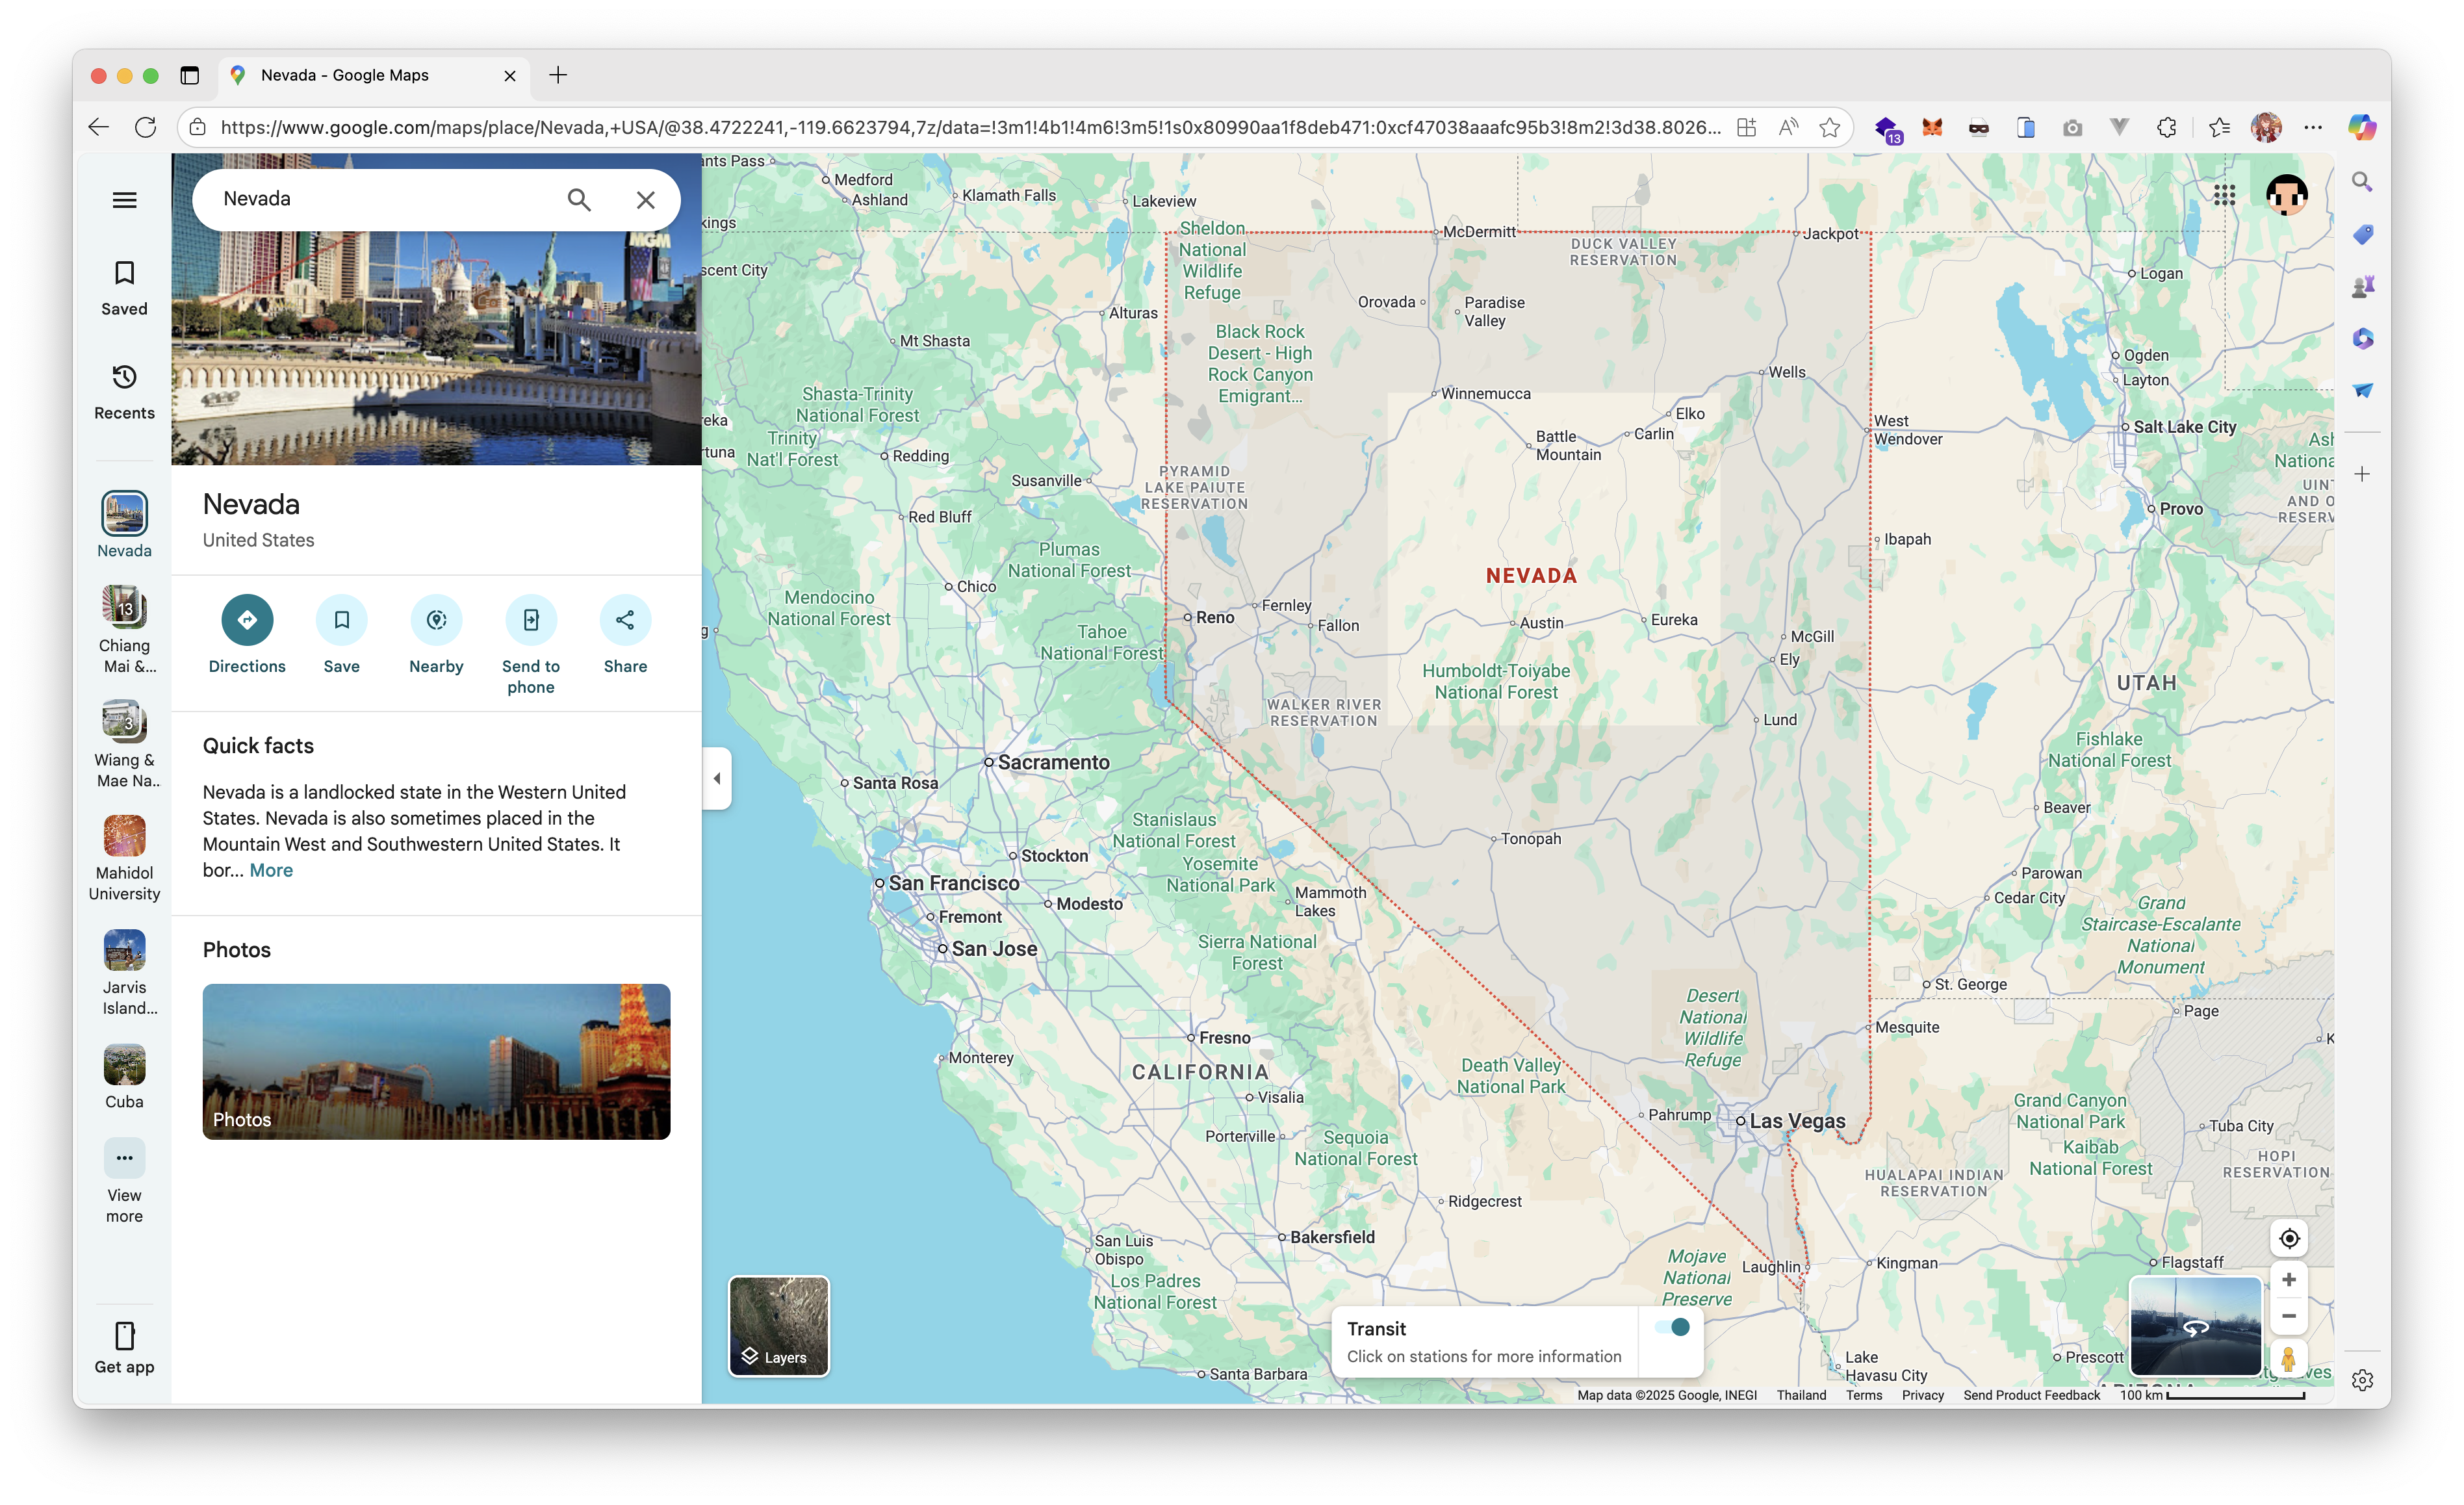Click the Terms link at map bottom
The width and height of the screenshot is (2464, 1505).
pyautogui.click(x=1863, y=1395)
